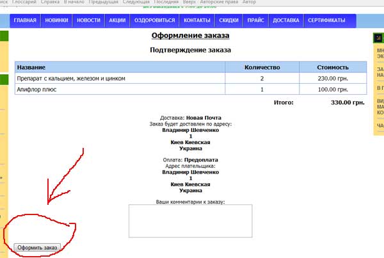384x258 pixels.
Task: Click the 230.00 грн. cost cell
Action: point(333,78)
